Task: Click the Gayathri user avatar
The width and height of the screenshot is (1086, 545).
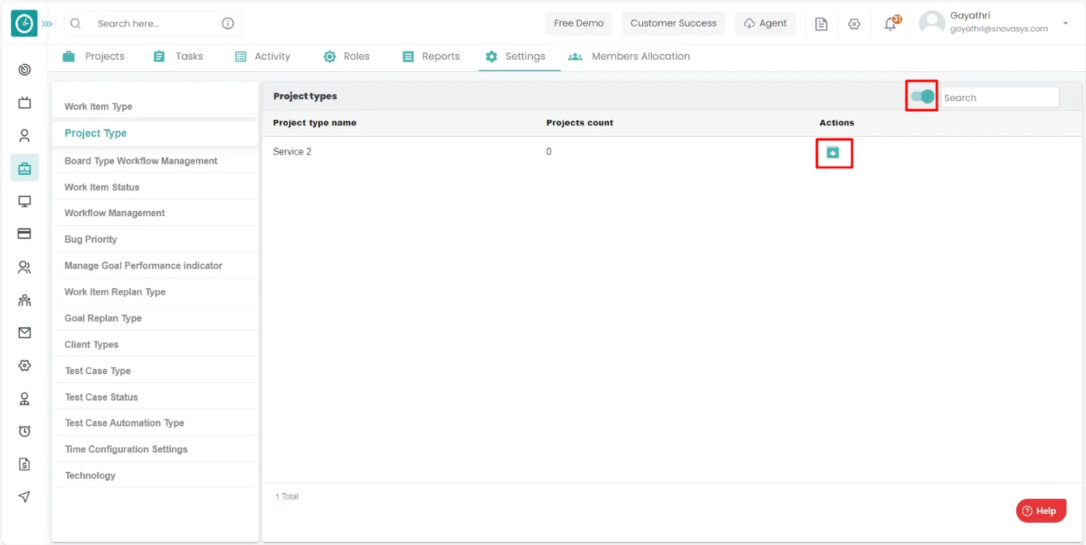Action: click(x=932, y=22)
